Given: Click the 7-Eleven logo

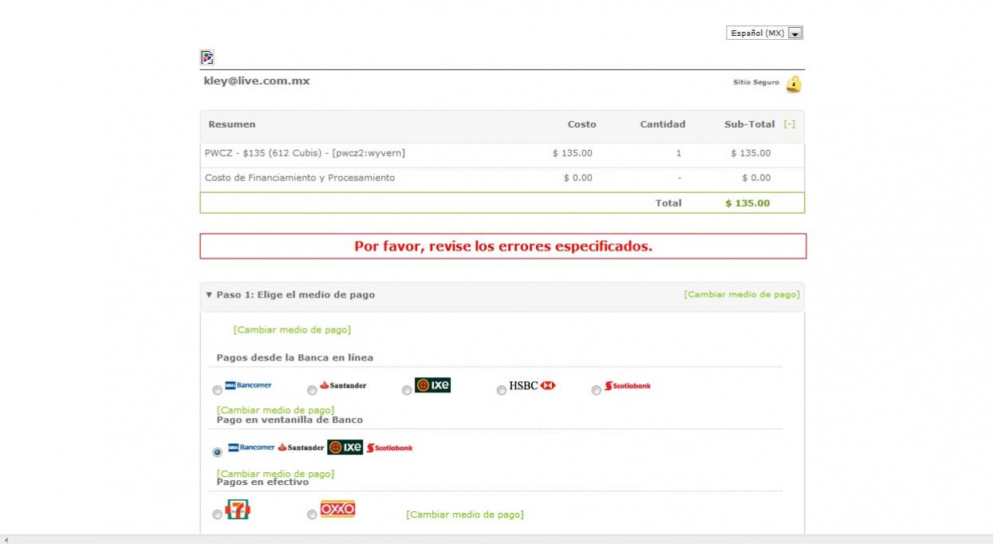Looking at the screenshot, I should tap(238, 510).
